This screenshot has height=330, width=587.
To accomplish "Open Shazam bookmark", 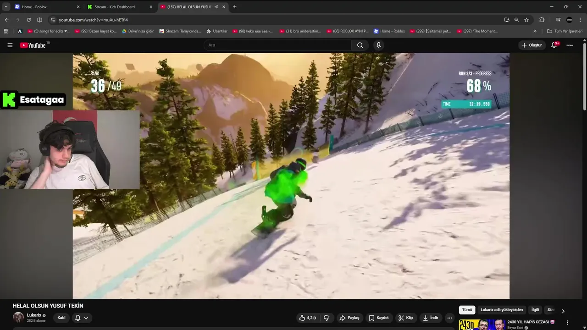I will pos(180,31).
